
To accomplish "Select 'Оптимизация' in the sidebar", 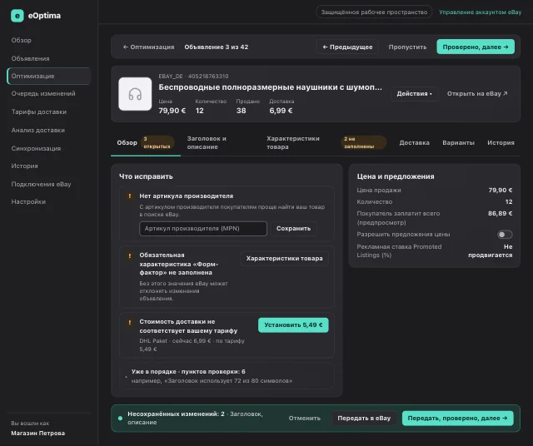I will pyautogui.click(x=49, y=76).
